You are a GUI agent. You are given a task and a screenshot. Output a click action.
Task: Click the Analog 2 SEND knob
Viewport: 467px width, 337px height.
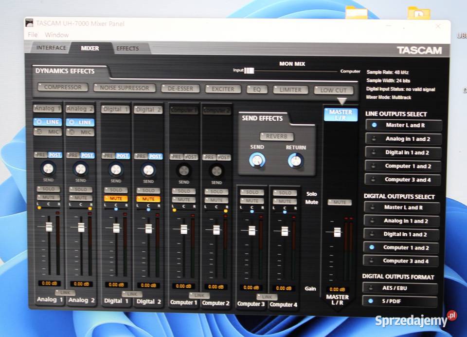click(x=81, y=169)
